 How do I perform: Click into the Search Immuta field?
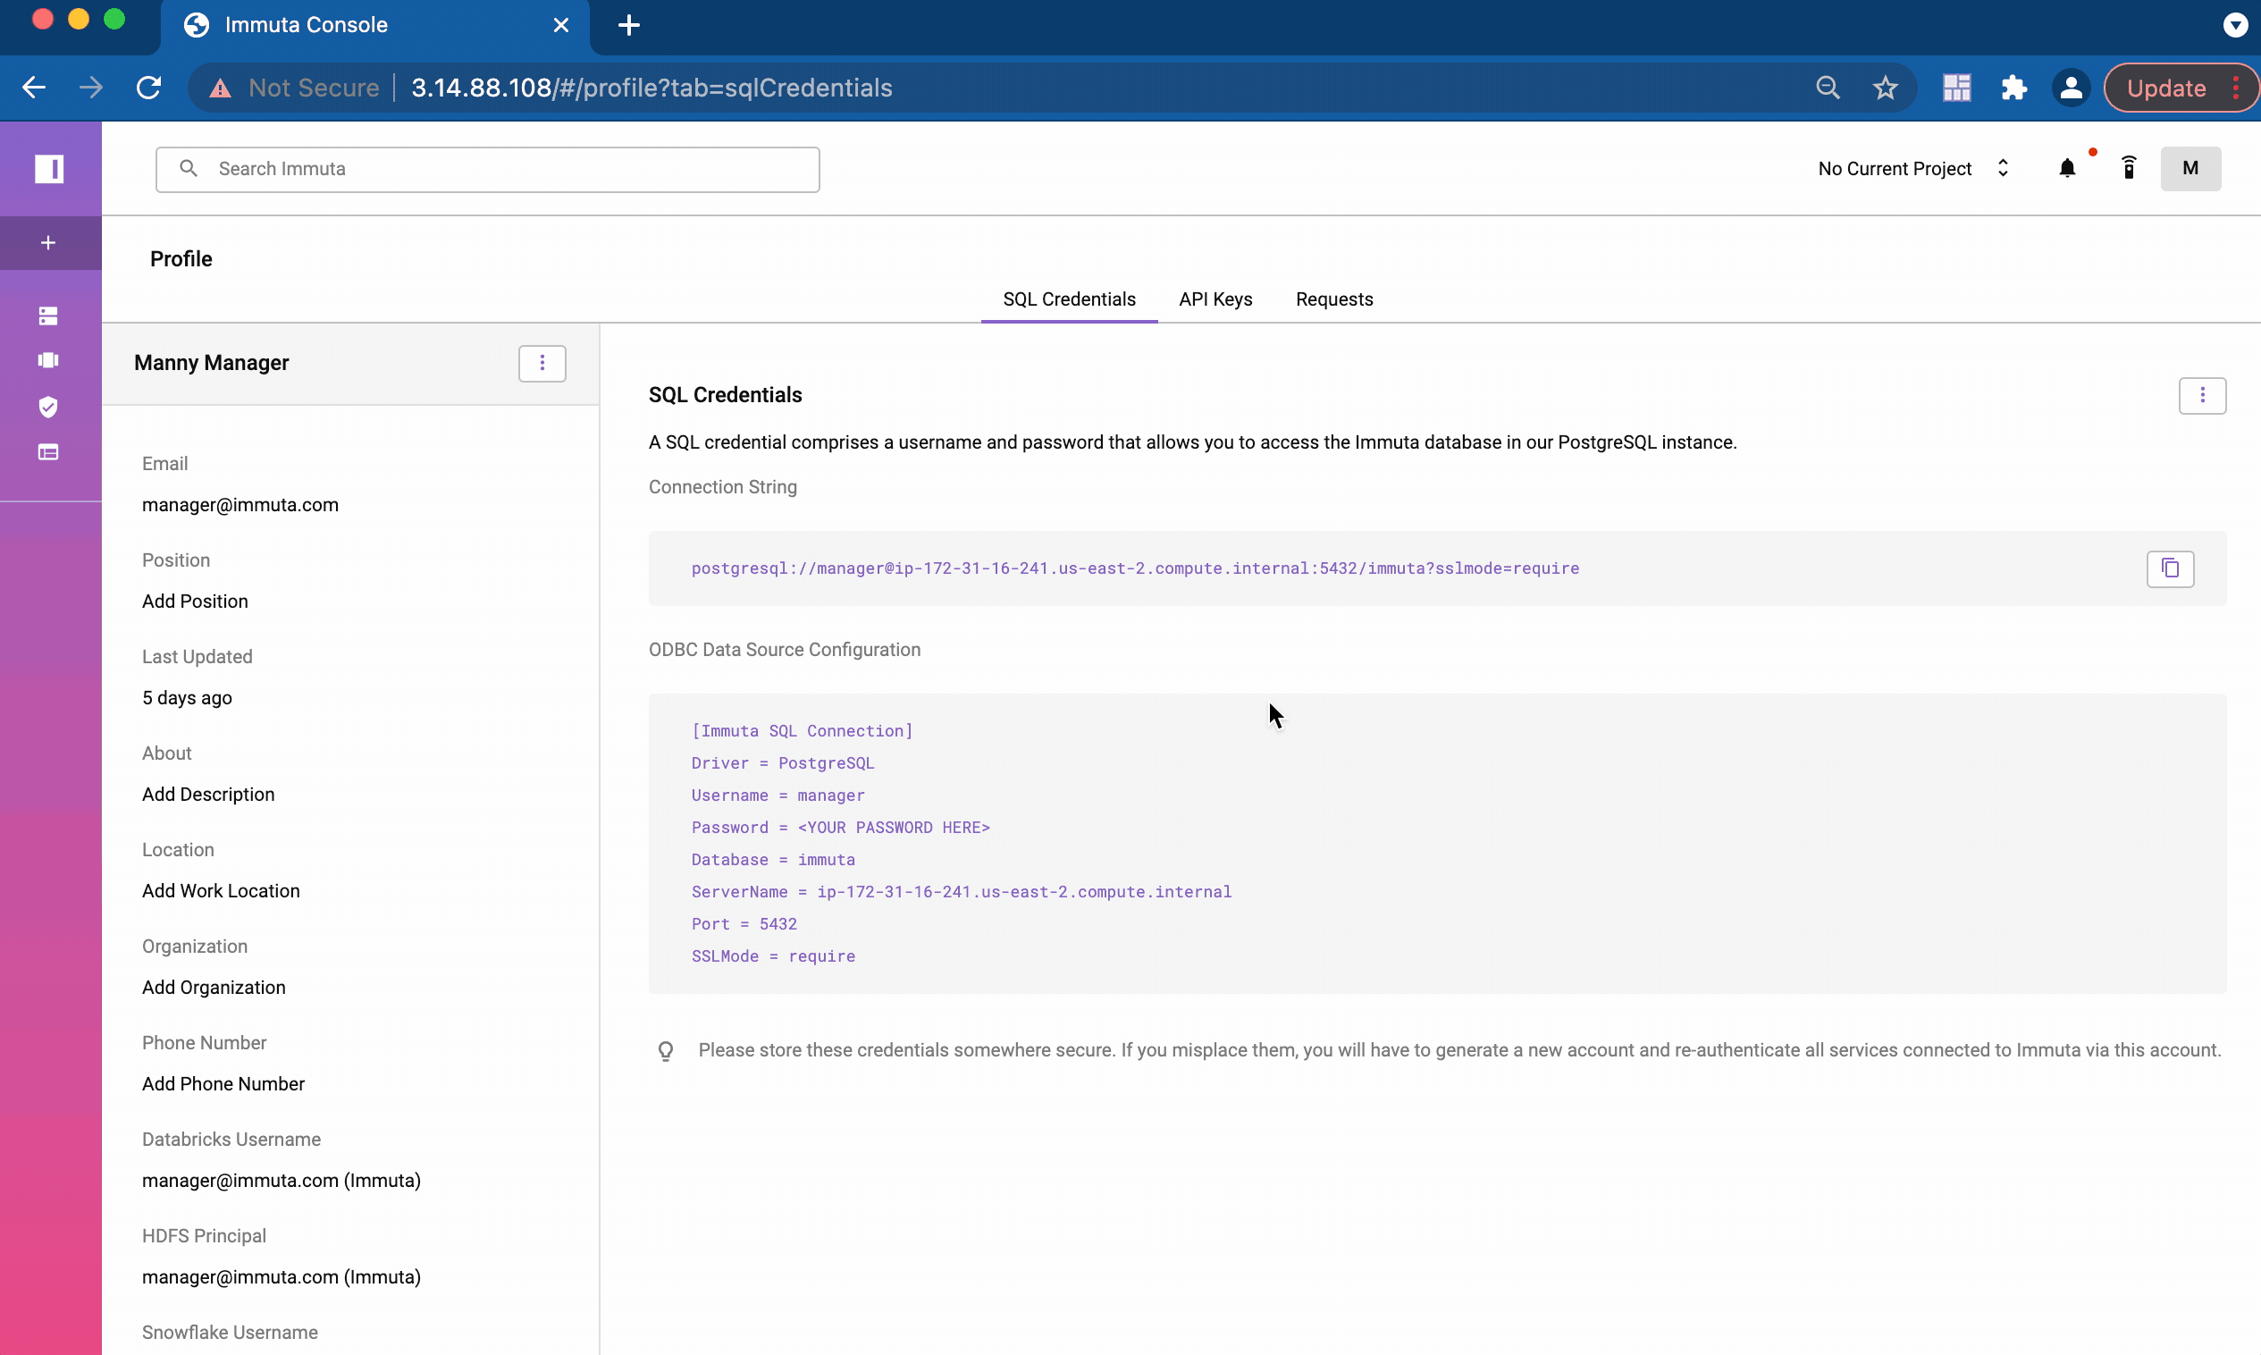coord(487,169)
